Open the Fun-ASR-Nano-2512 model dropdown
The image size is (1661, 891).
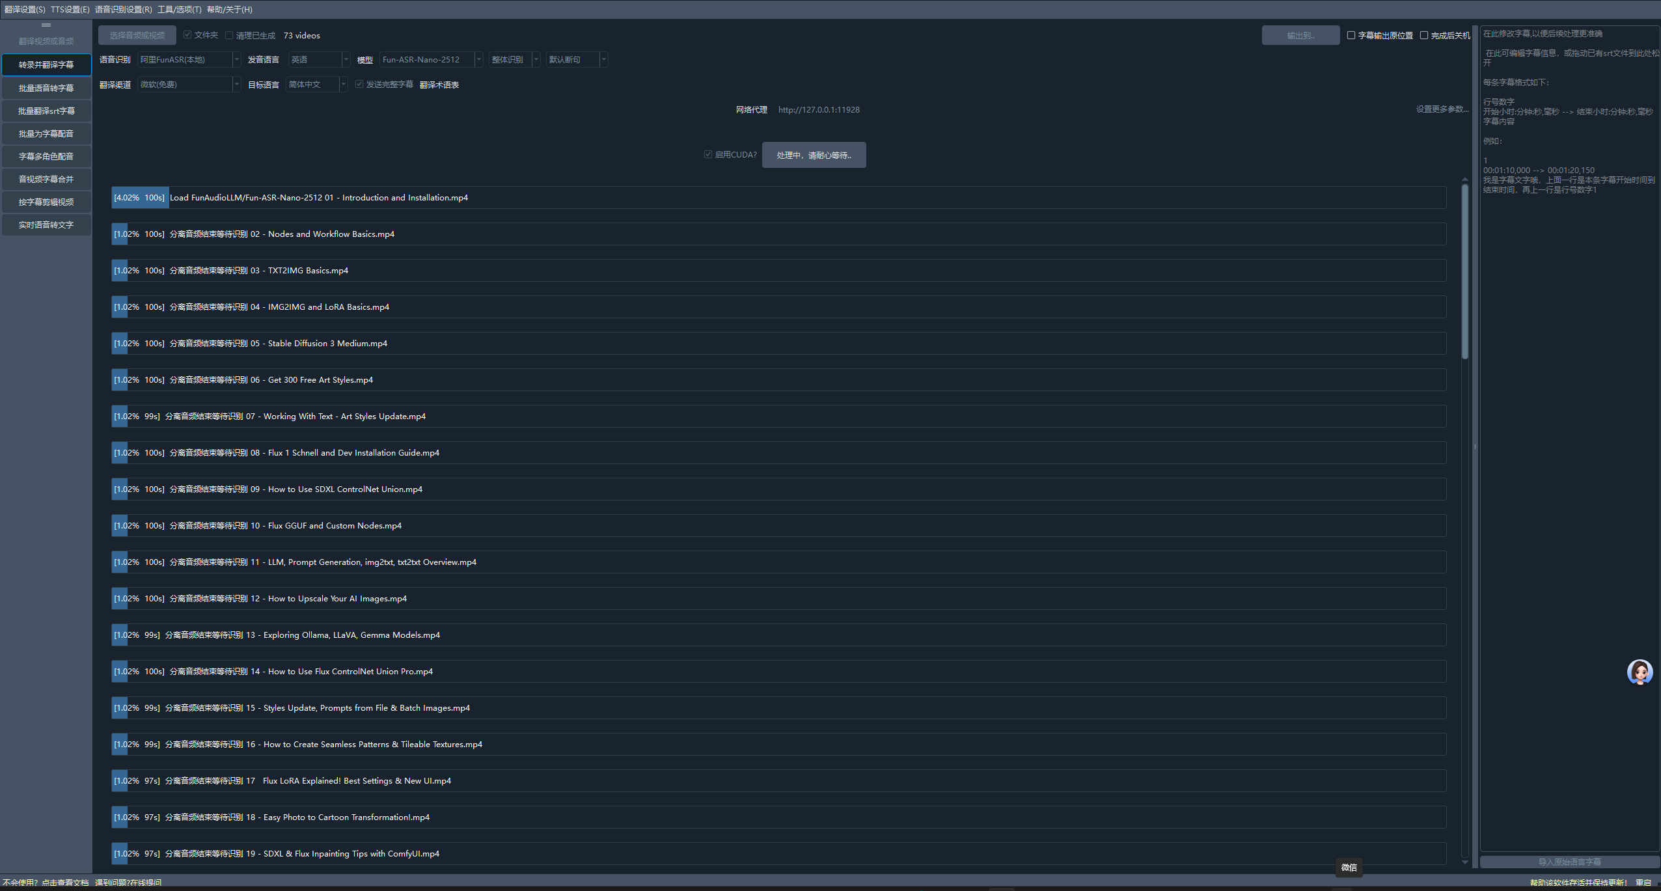pos(430,59)
